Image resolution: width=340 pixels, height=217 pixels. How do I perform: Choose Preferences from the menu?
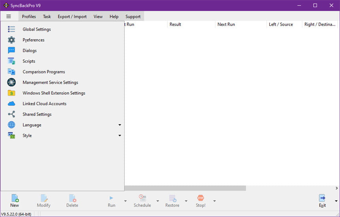tap(62, 40)
